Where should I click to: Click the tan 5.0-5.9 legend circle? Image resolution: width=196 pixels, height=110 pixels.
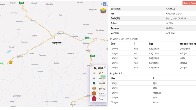point(94,88)
